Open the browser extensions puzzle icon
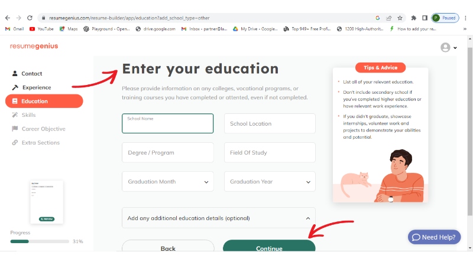 click(414, 18)
